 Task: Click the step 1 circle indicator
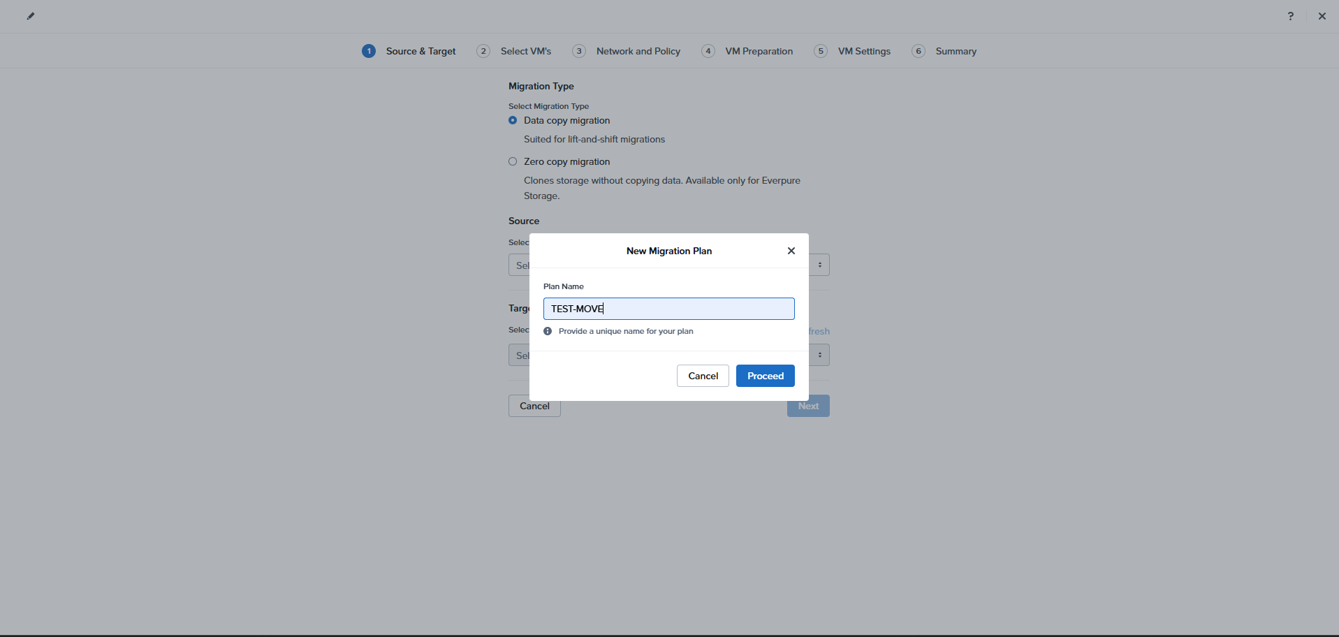point(369,51)
